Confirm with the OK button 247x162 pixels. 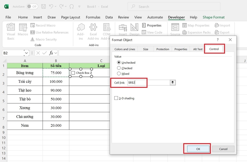(198, 149)
